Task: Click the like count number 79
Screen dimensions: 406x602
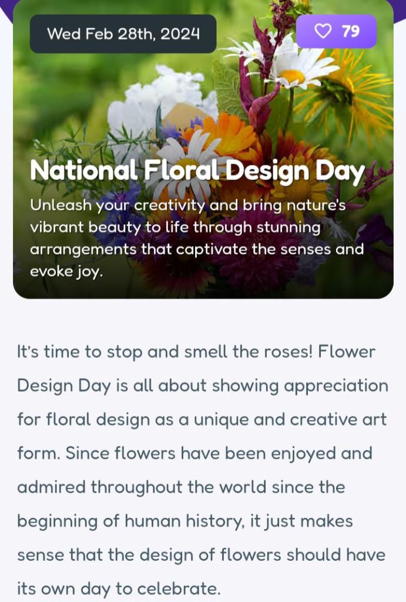Action: pos(351,32)
